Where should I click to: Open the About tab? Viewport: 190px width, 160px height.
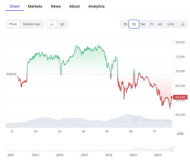click(75, 6)
